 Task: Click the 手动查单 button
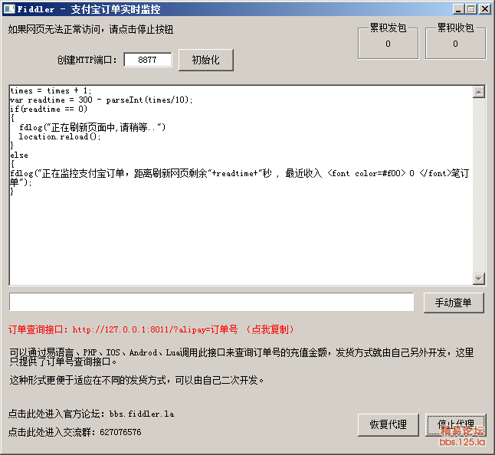pyautogui.click(x=454, y=303)
